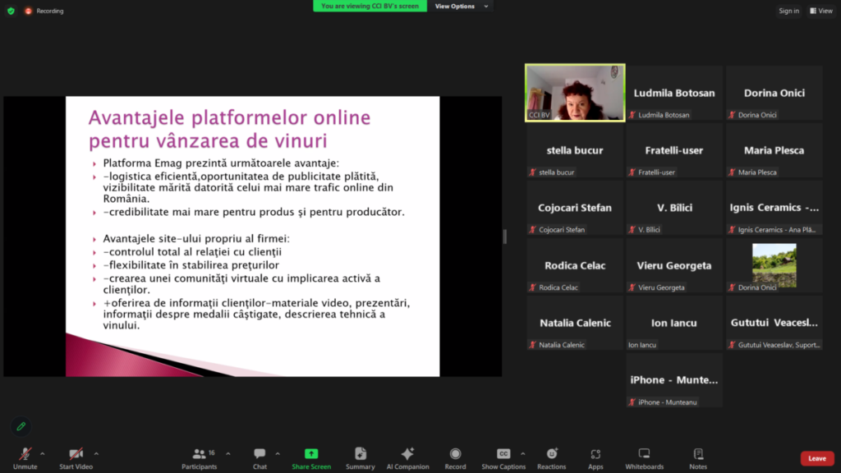The width and height of the screenshot is (841, 473).
Task: Click the red Leave button
Action: [x=817, y=458]
